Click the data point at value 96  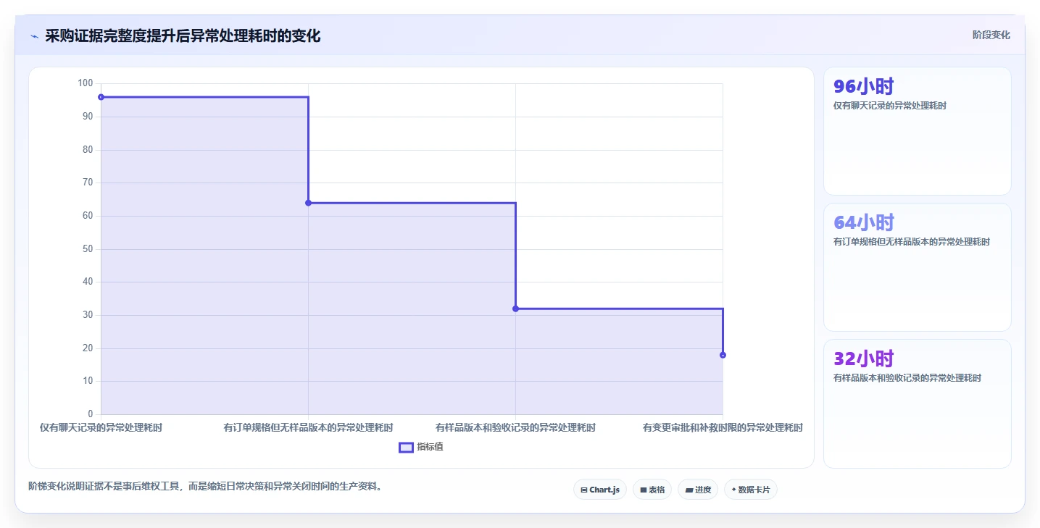(x=101, y=97)
